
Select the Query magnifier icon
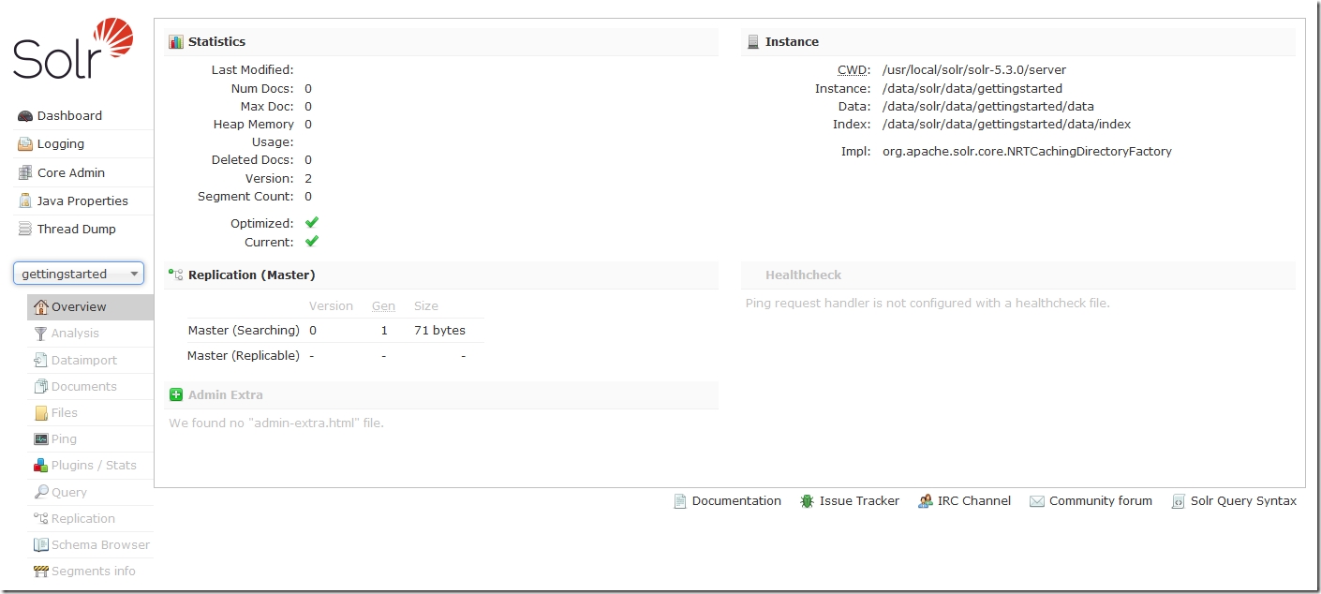pos(41,492)
